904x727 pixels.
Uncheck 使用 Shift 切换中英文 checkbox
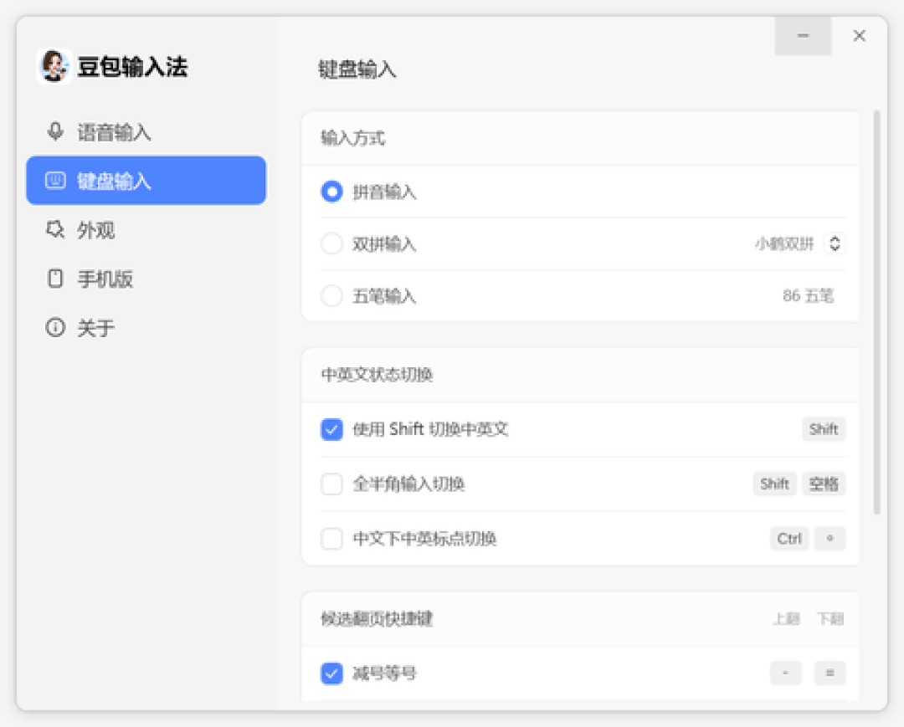[x=331, y=429]
